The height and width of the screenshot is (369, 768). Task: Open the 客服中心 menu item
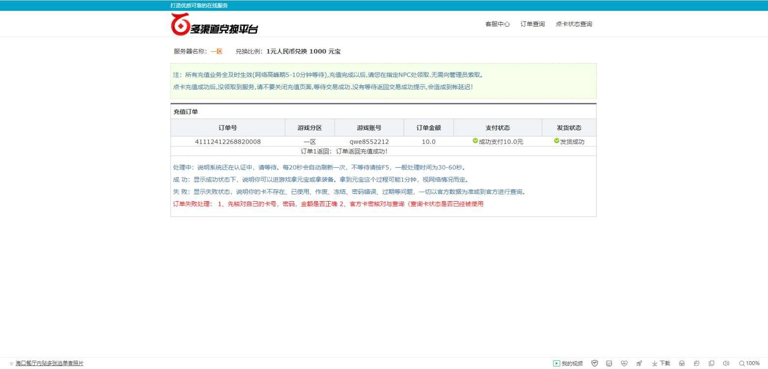click(497, 24)
